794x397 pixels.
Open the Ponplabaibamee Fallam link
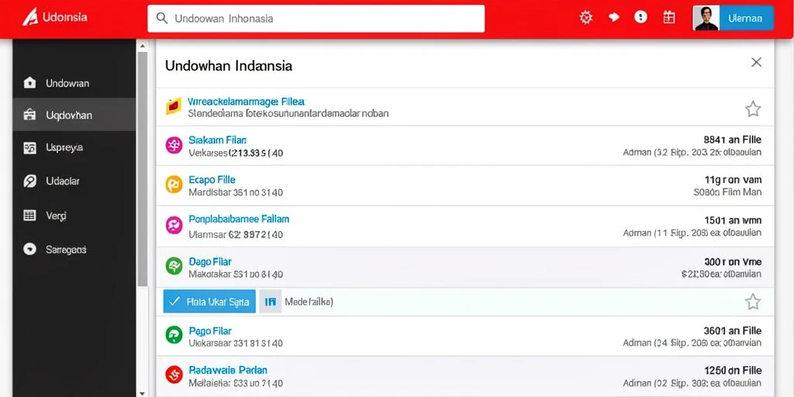pyautogui.click(x=239, y=219)
